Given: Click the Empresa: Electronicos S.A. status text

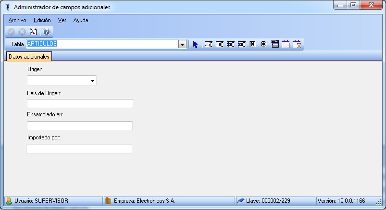Looking at the screenshot, I should coord(145,201).
